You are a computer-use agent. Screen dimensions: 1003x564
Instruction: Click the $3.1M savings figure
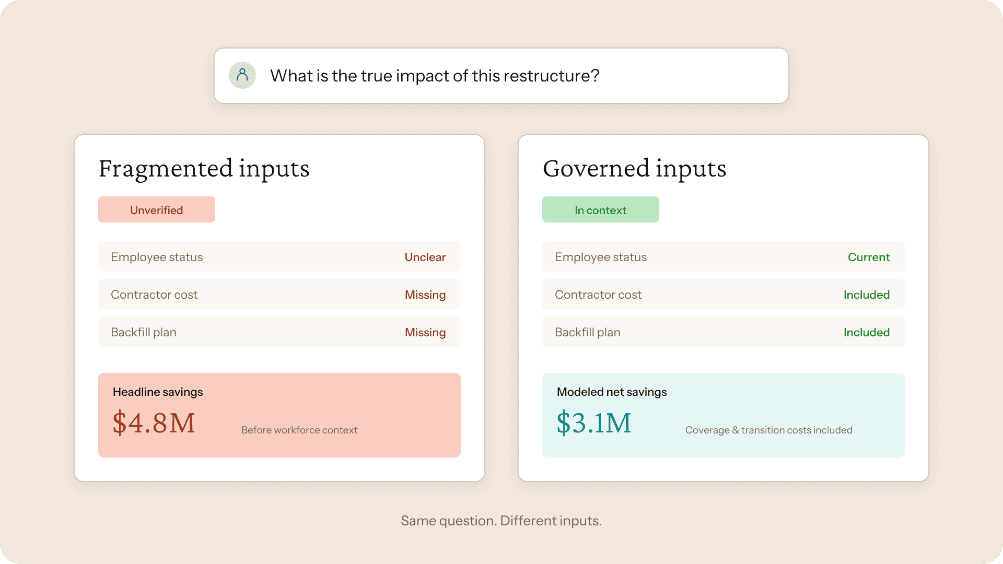594,423
